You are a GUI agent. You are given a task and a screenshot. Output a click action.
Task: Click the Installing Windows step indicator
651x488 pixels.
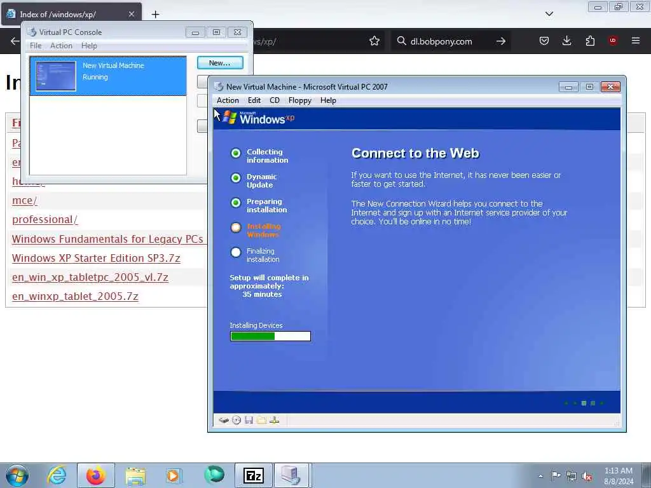click(236, 227)
